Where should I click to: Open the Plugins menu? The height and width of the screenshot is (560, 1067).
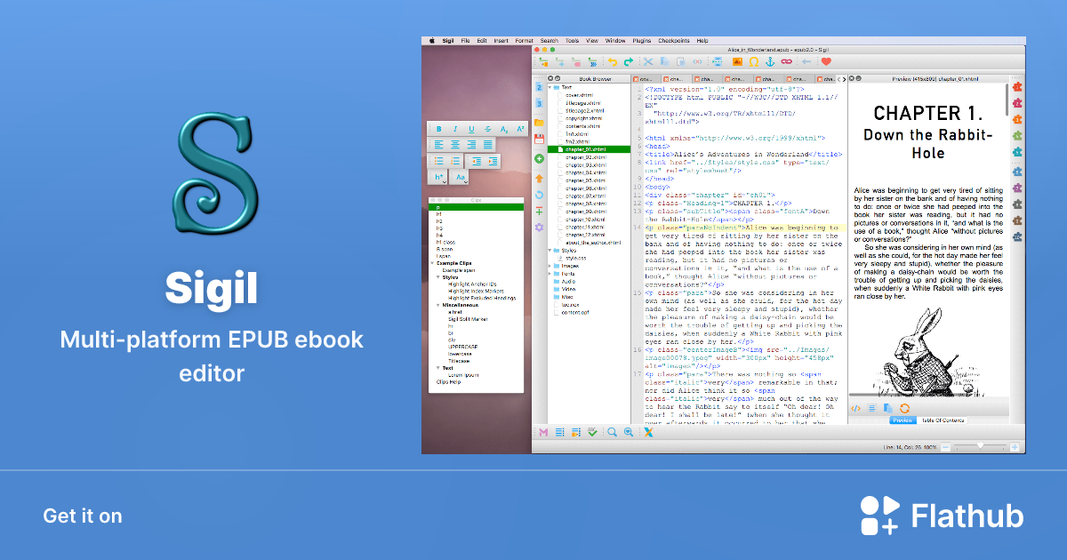tap(642, 41)
